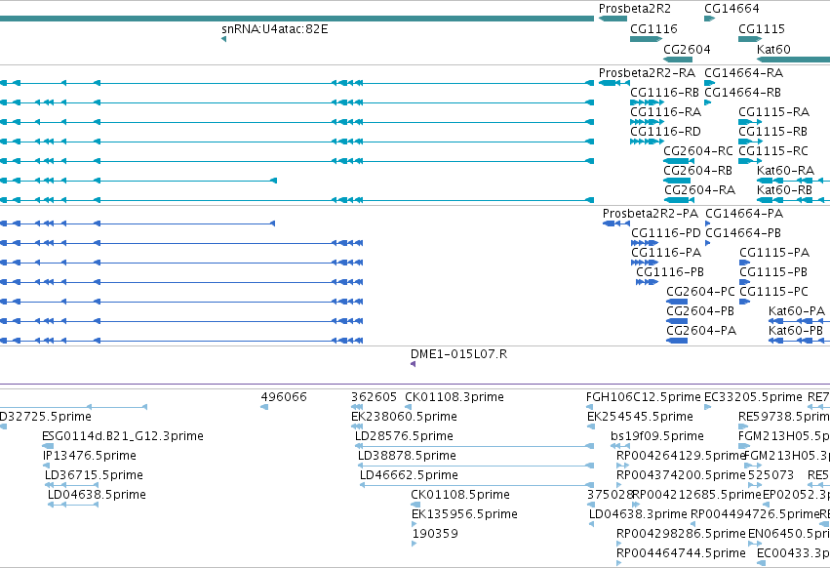Select the EK254545.5prime EST label
Screen dimensions: 830x568
pyautogui.click(x=640, y=417)
